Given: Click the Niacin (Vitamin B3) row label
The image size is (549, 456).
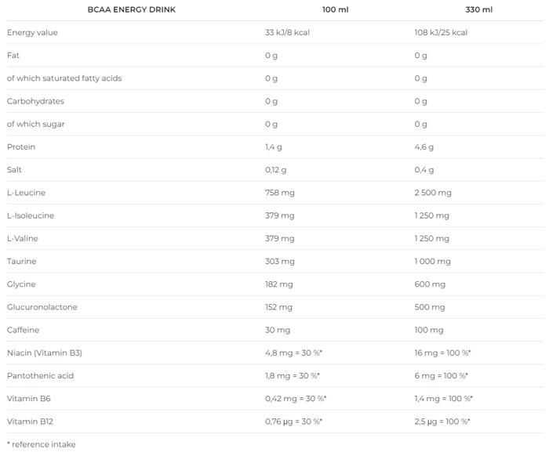Looking at the screenshot, I should [45, 353].
